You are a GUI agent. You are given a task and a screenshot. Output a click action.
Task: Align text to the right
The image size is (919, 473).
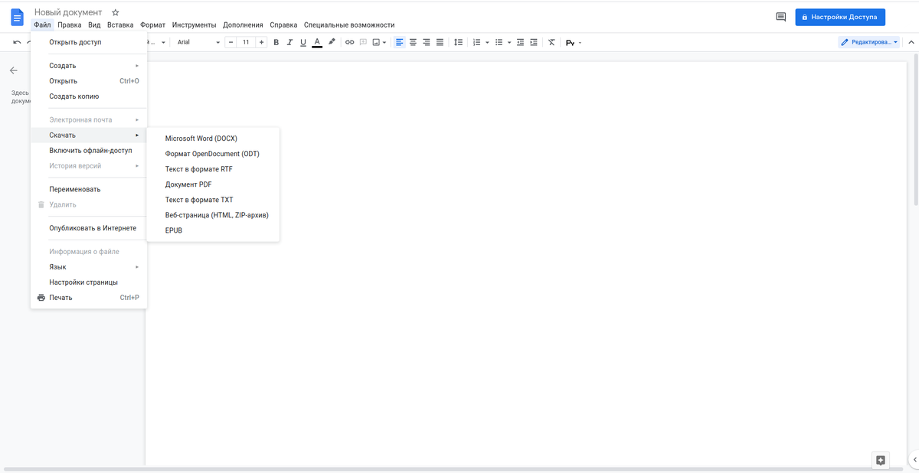[x=427, y=42]
